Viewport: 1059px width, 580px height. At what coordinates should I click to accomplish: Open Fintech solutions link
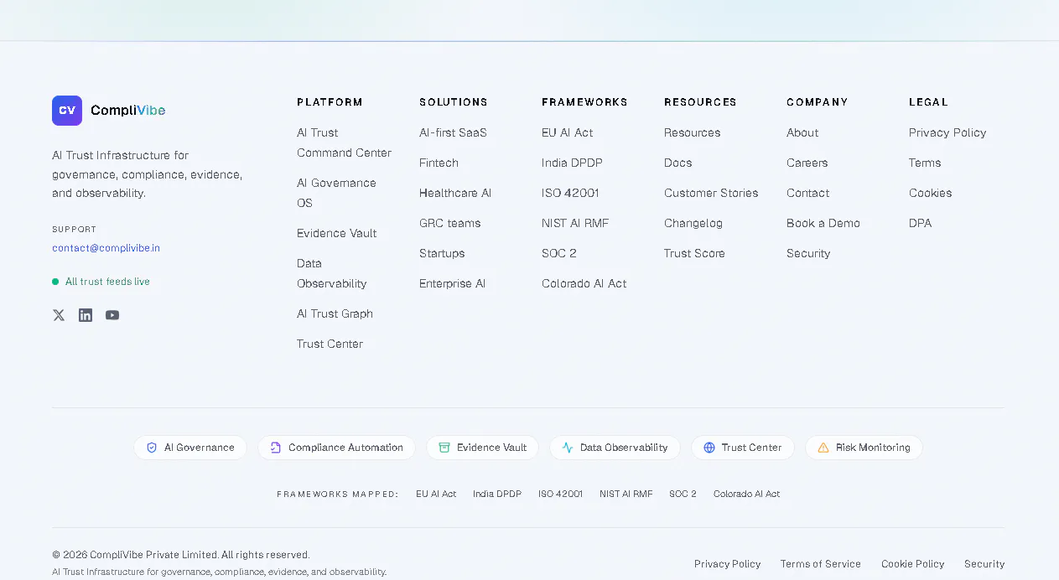pyautogui.click(x=439, y=163)
